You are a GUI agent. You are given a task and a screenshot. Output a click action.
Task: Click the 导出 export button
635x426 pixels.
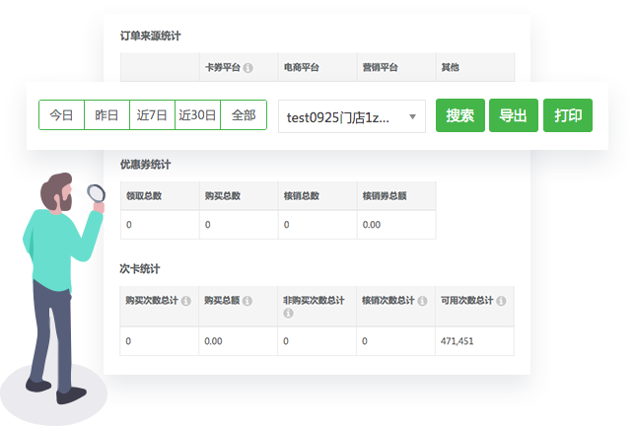click(513, 115)
